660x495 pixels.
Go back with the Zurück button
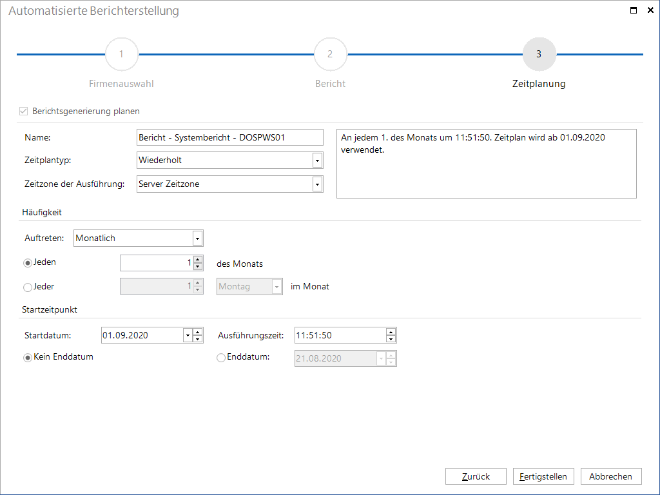tap(476, 476)
